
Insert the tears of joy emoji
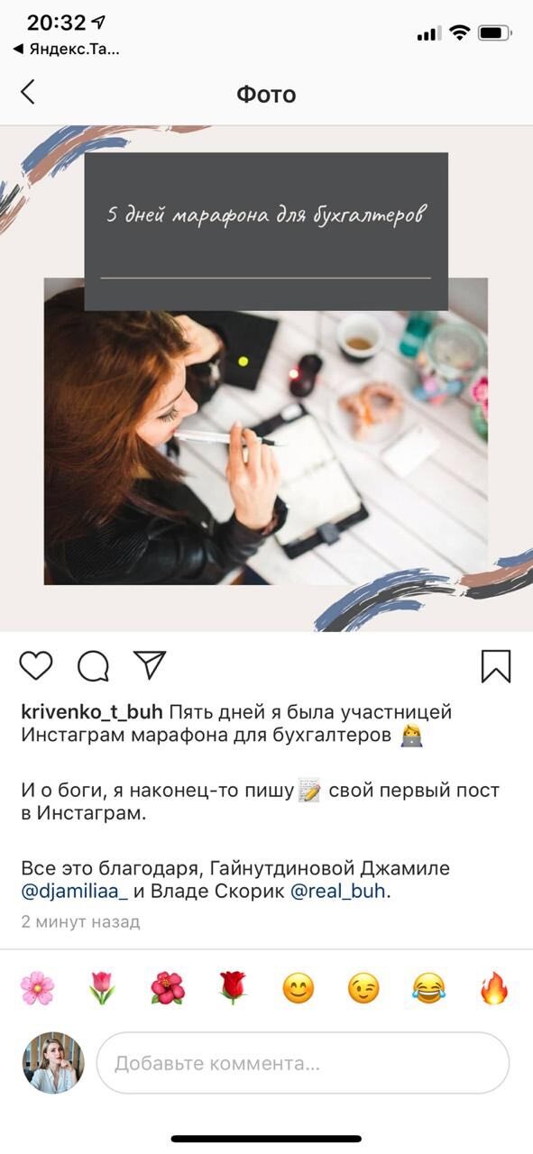point(429,988)
